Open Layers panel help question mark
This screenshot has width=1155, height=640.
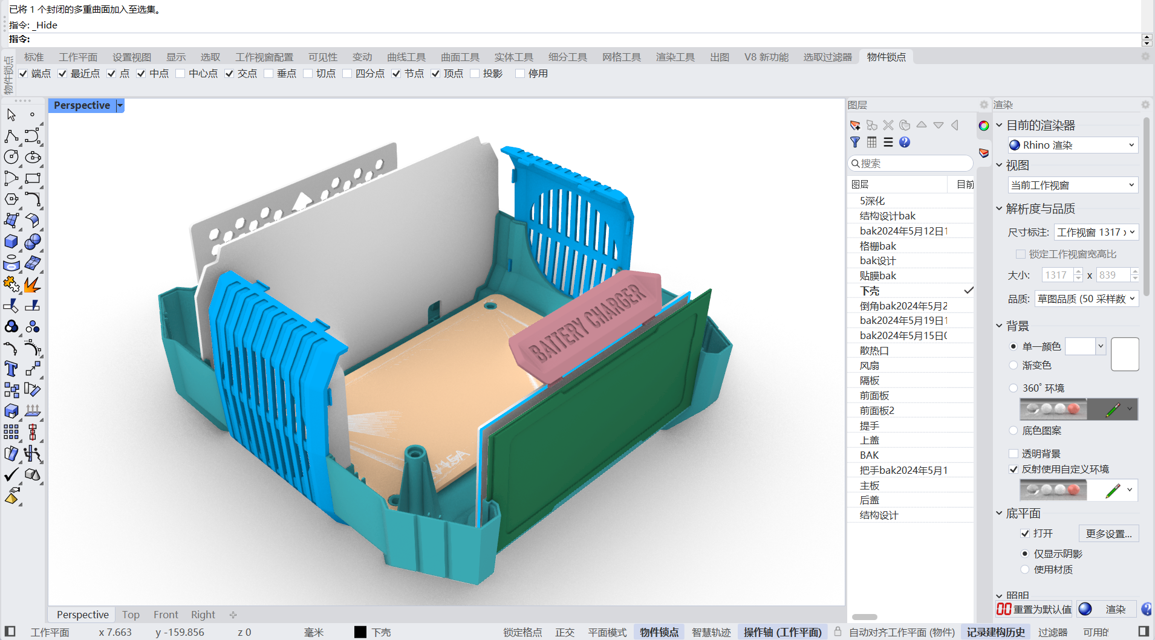pos(905,142)
